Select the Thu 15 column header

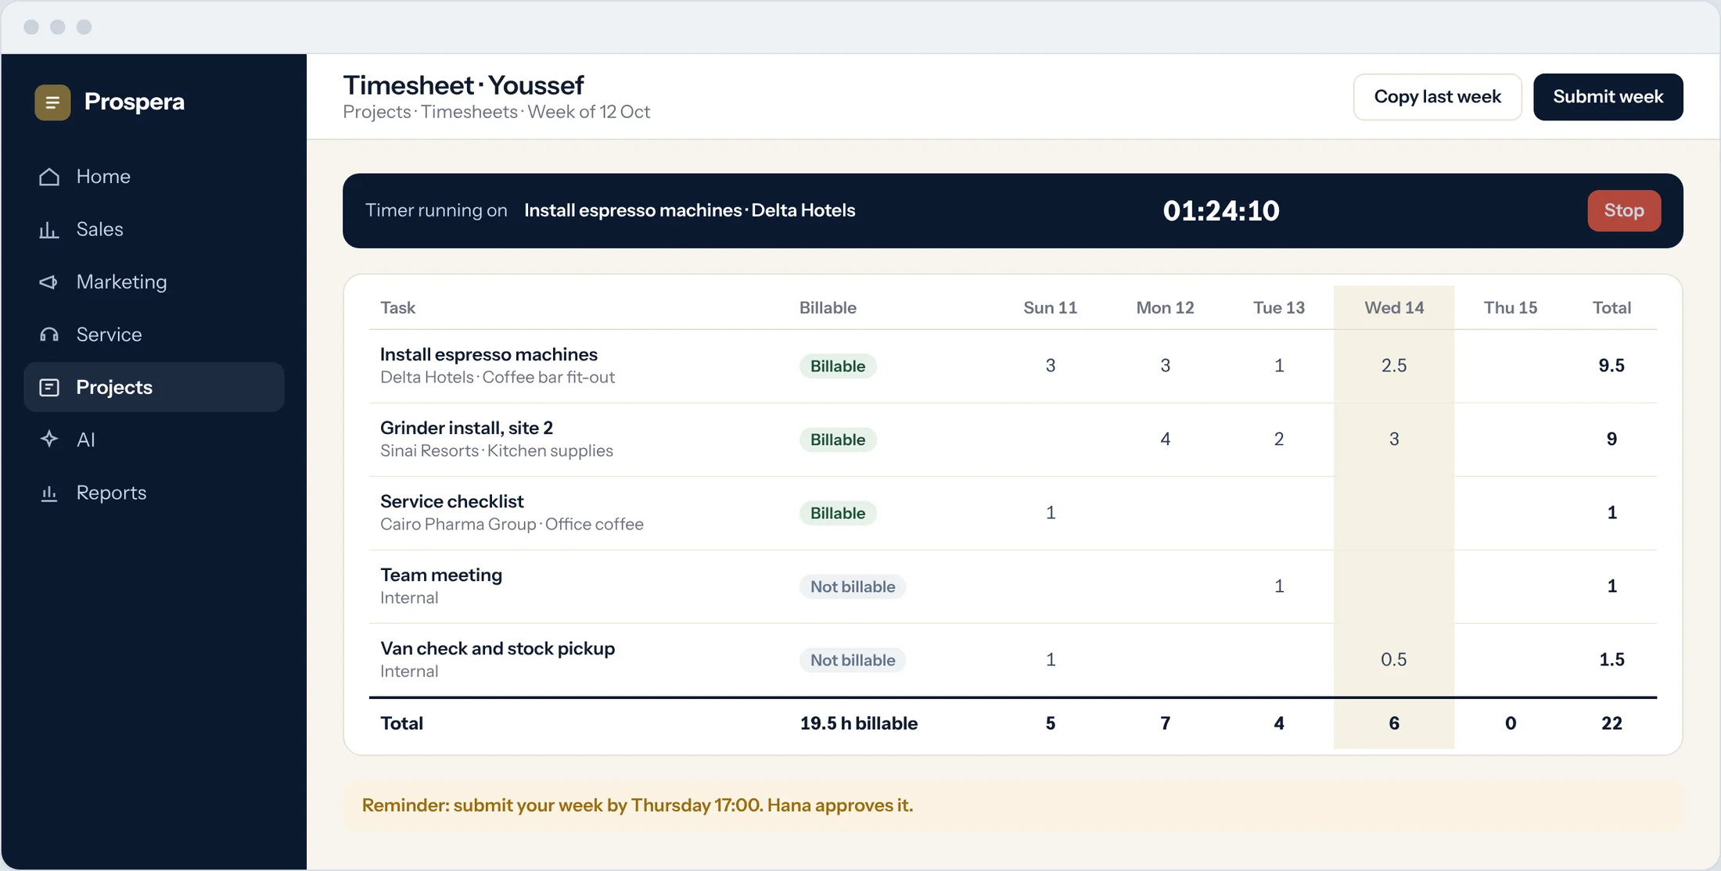tap(1511, 307)
